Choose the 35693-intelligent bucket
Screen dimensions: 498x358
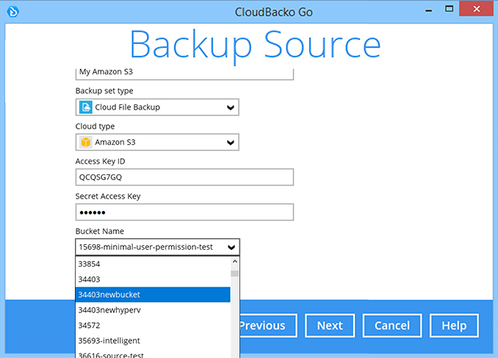pos(153,340)
